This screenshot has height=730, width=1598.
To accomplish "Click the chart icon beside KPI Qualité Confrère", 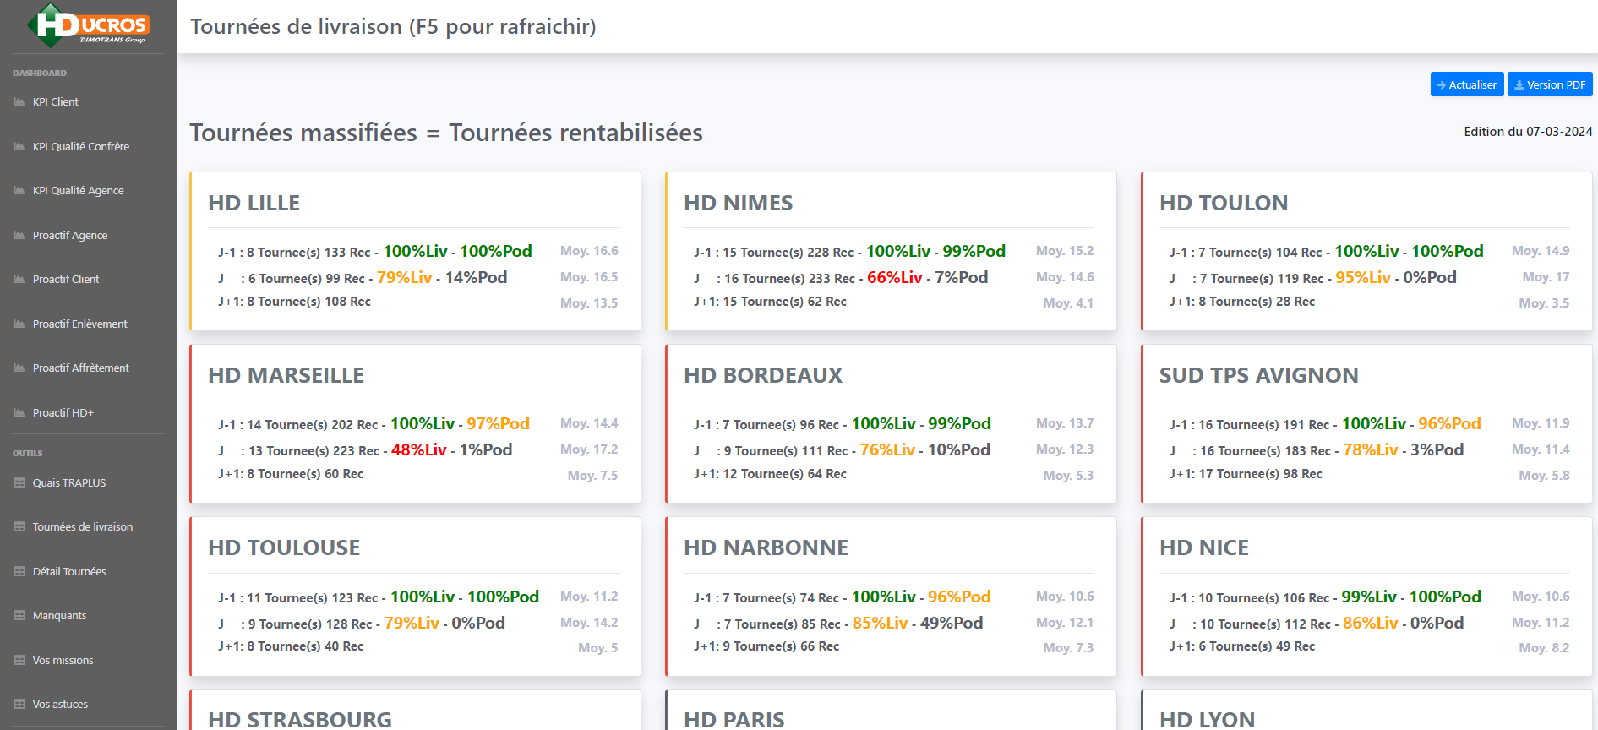I will (19, 147).
